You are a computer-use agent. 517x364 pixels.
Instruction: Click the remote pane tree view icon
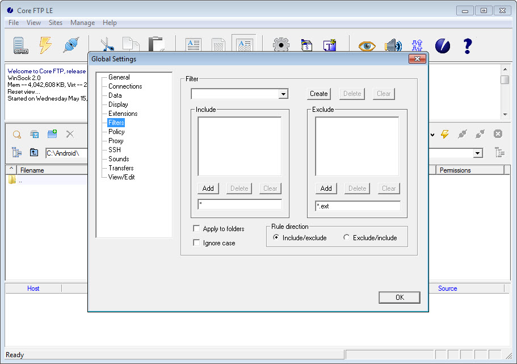500,152
